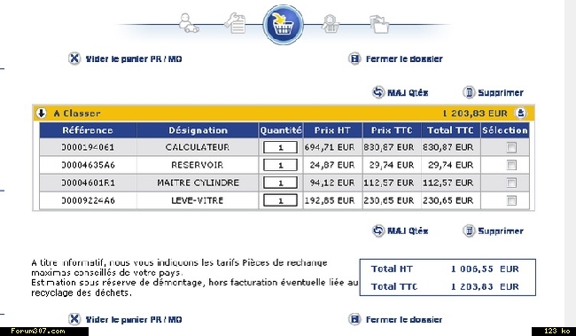Click bottom Fermer le dossier link
576x336 pixels.
pyautogui.click(x=404, y=319)
